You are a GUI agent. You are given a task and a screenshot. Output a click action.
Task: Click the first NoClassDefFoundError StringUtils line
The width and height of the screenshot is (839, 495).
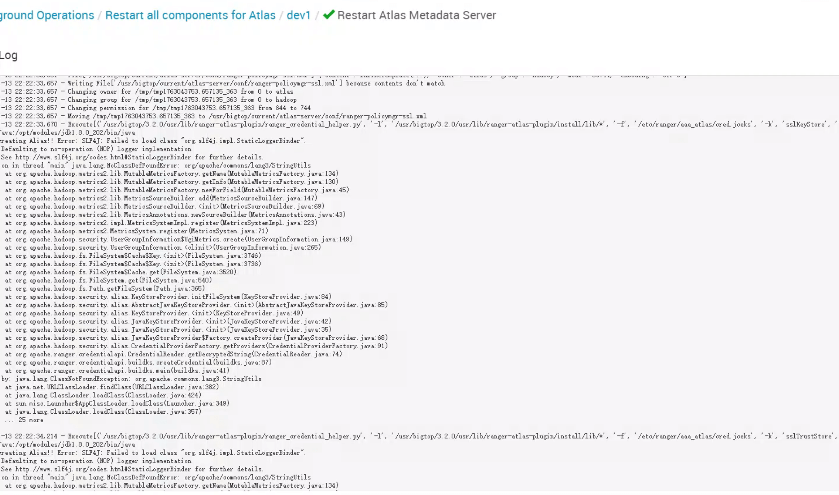(x=155, y=165)
